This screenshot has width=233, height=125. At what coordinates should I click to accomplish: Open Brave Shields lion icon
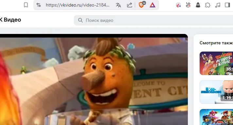coord(141,5)
